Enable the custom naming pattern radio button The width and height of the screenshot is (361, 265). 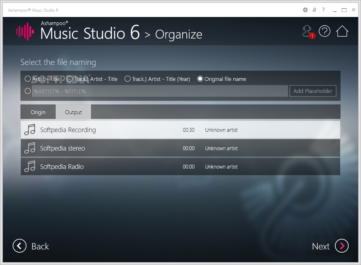tap(27, 91)
